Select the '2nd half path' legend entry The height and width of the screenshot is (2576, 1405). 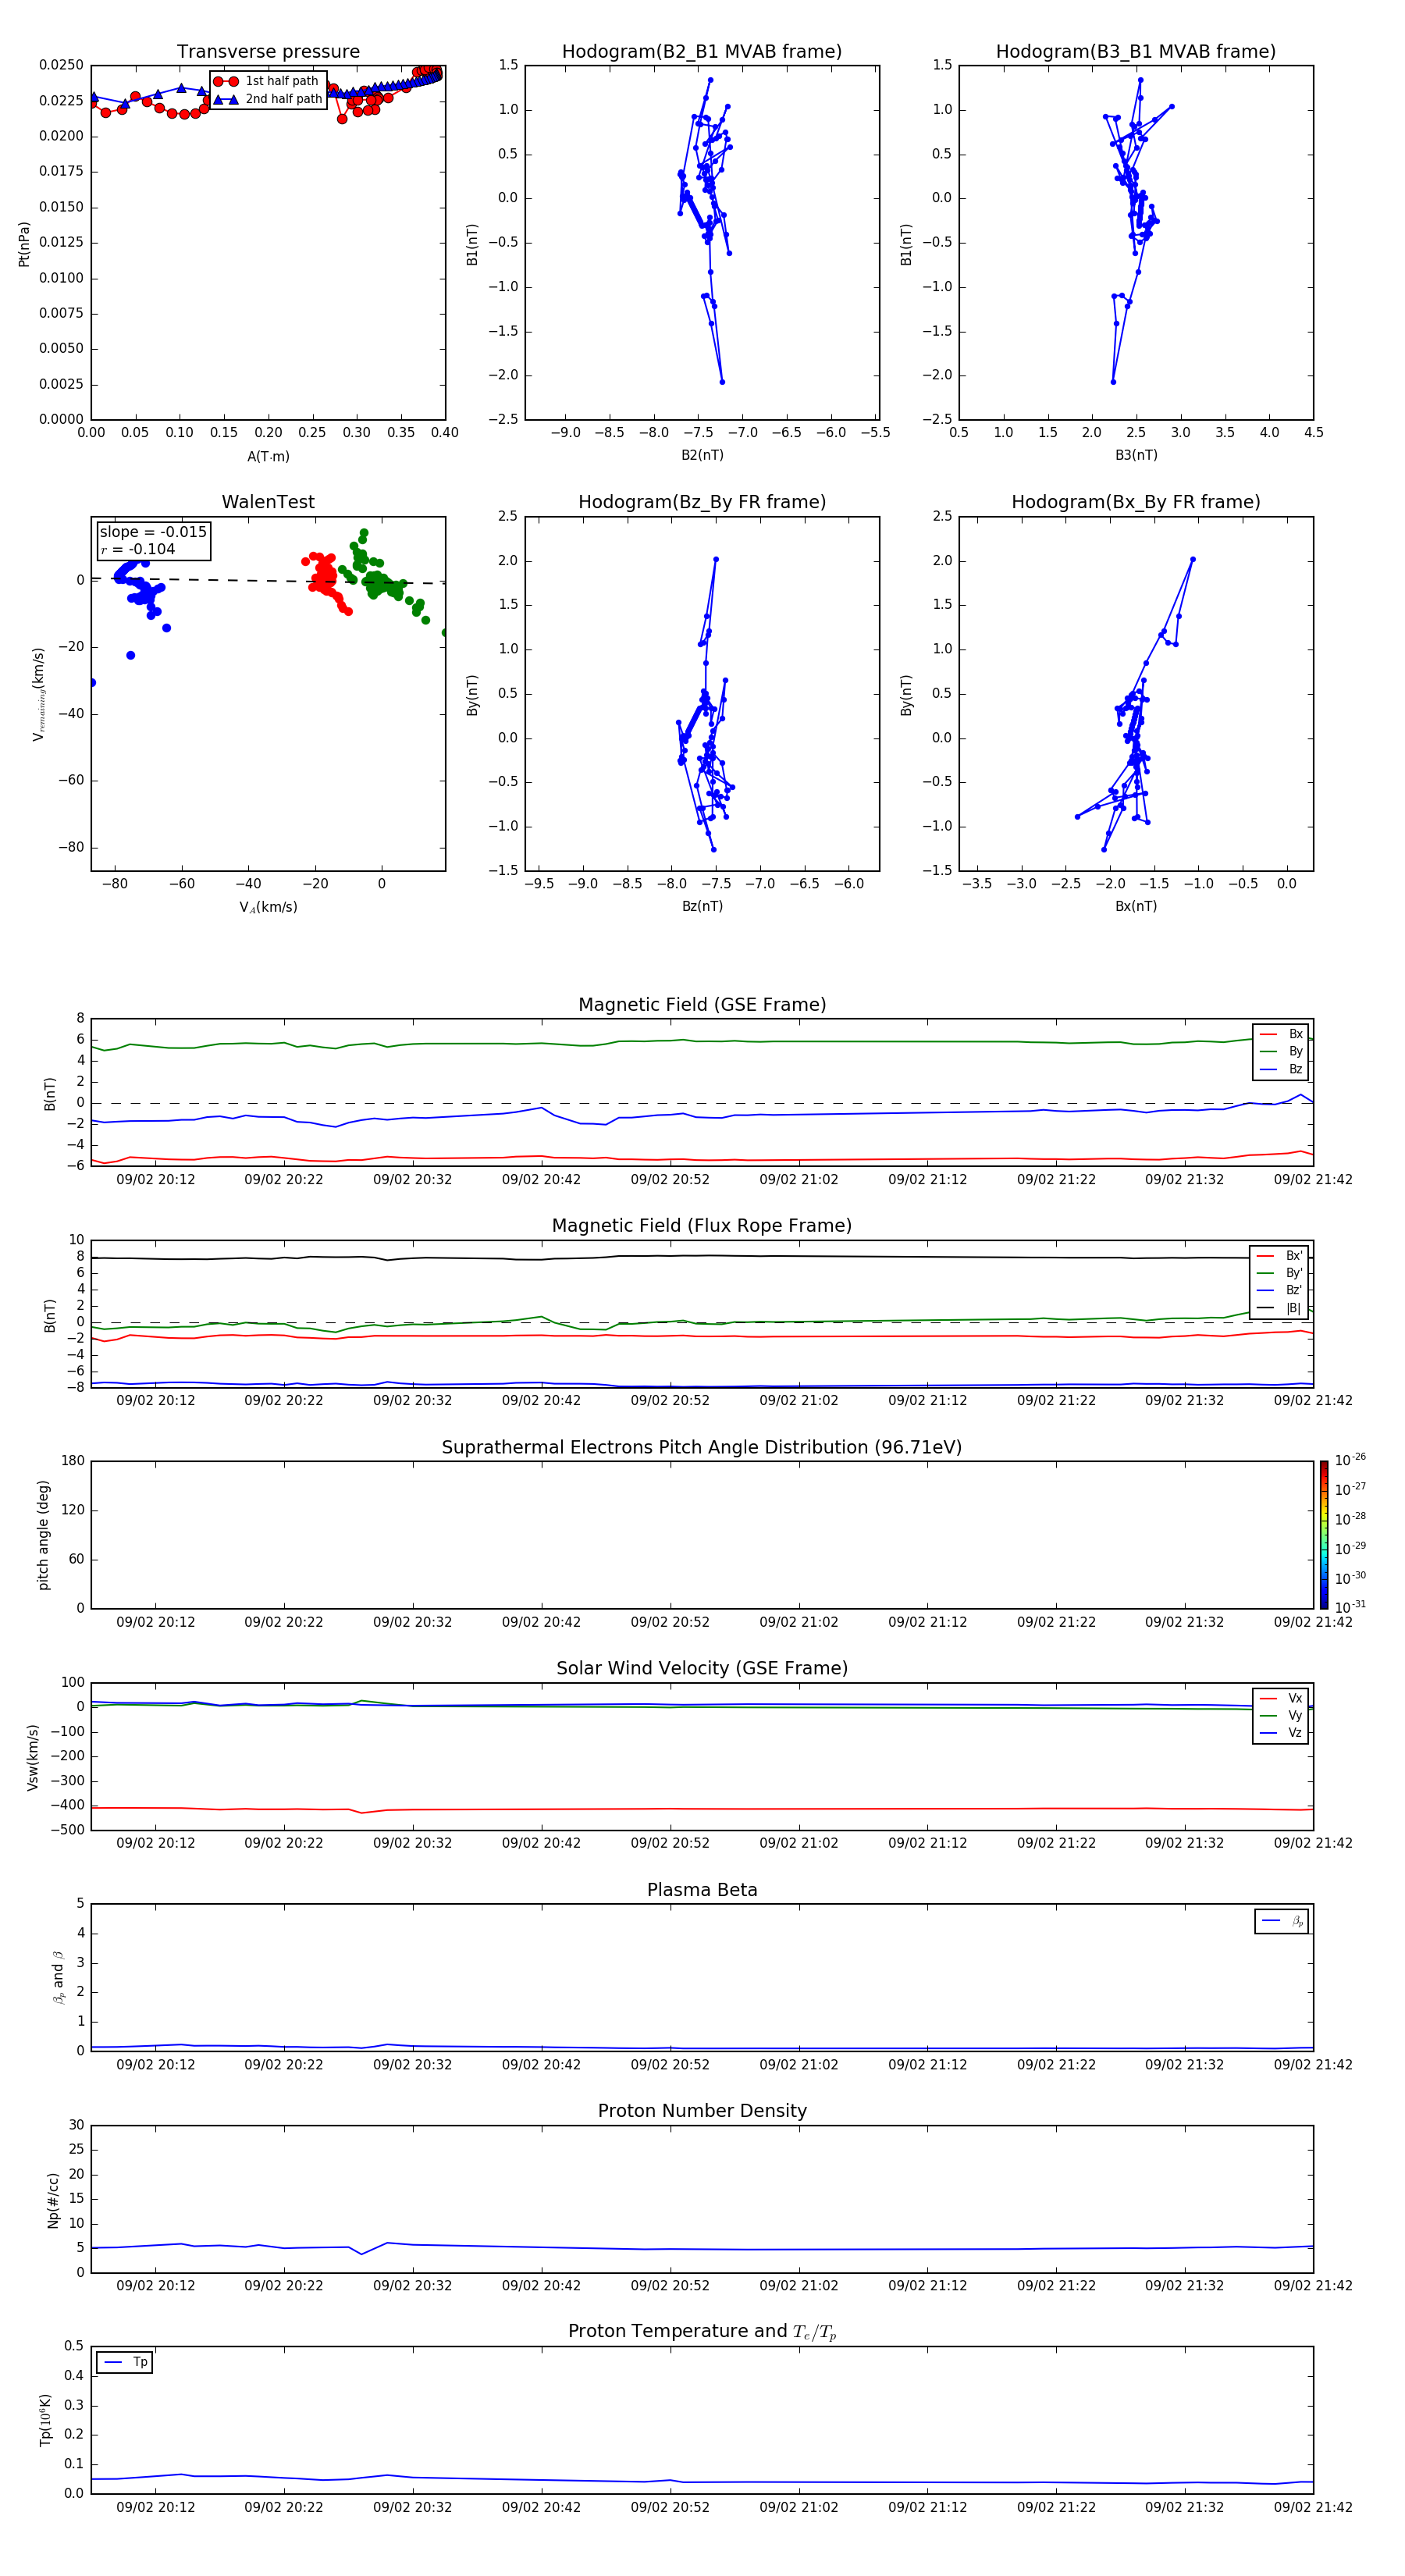click(268, 99)
